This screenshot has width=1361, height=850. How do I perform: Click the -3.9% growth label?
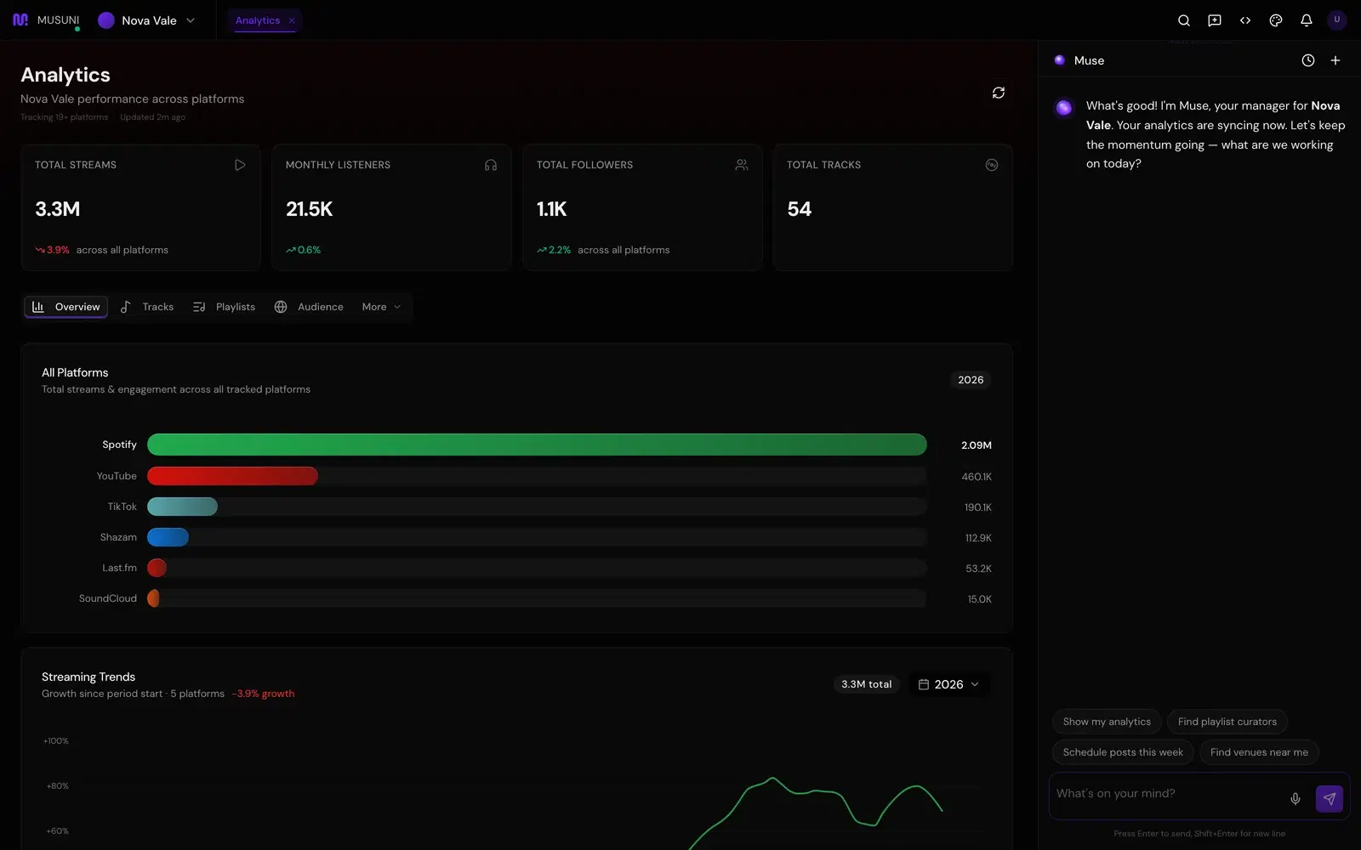pos(263,694)
